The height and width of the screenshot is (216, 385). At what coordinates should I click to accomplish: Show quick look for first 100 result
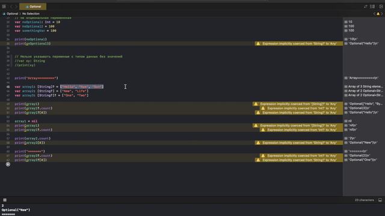click(346, 26)
